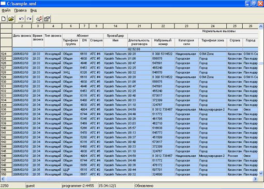
Task: Click programmer-2:4455 in the status bar
Action: click(78, 186)
